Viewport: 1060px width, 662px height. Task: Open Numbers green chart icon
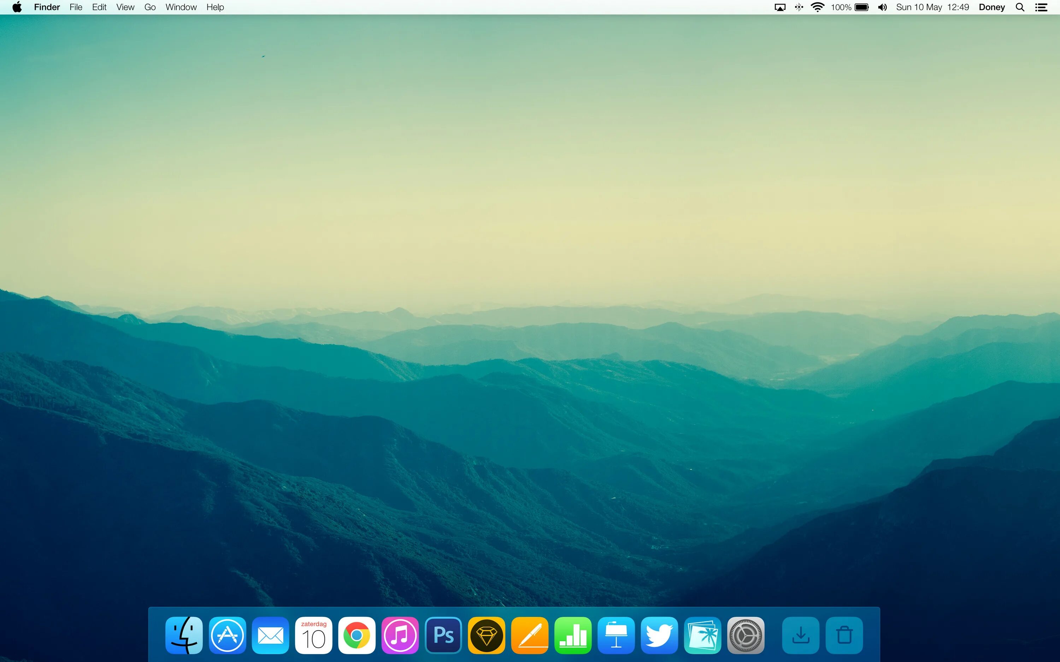point(572,635)
